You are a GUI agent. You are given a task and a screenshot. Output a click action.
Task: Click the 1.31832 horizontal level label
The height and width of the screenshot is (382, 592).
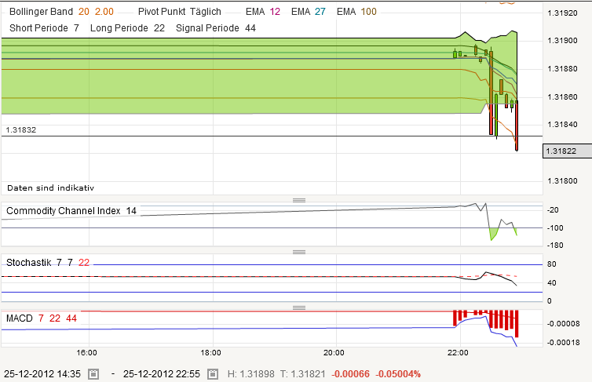click(x=21, y=129)
